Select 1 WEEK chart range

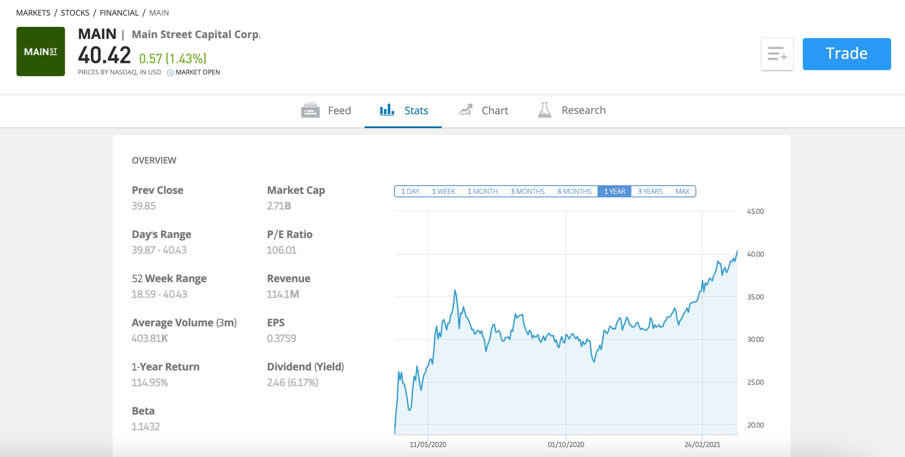coord(443,191)
